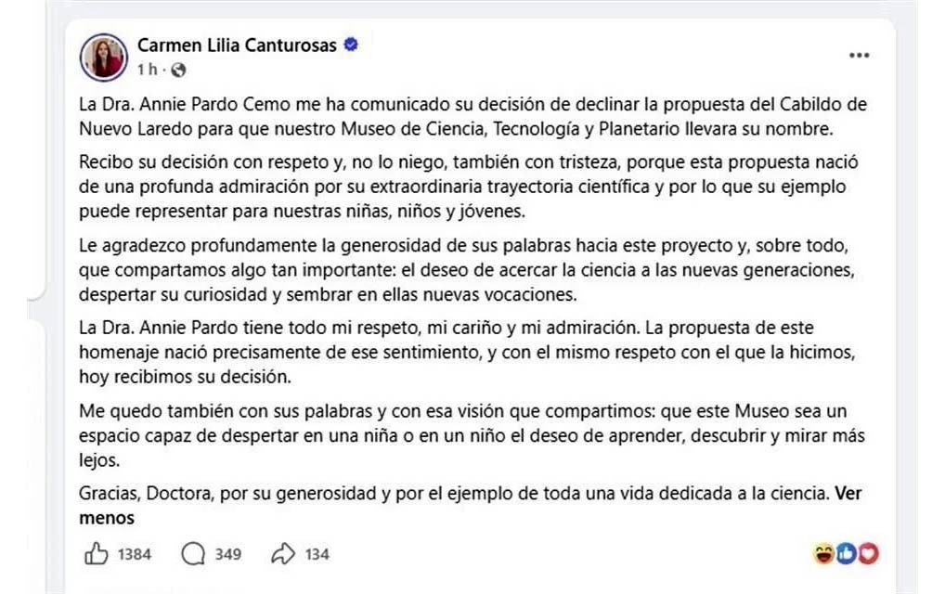
Task: Click the paragraph starting Le agradezco profundamente
Action: (467, 269)
